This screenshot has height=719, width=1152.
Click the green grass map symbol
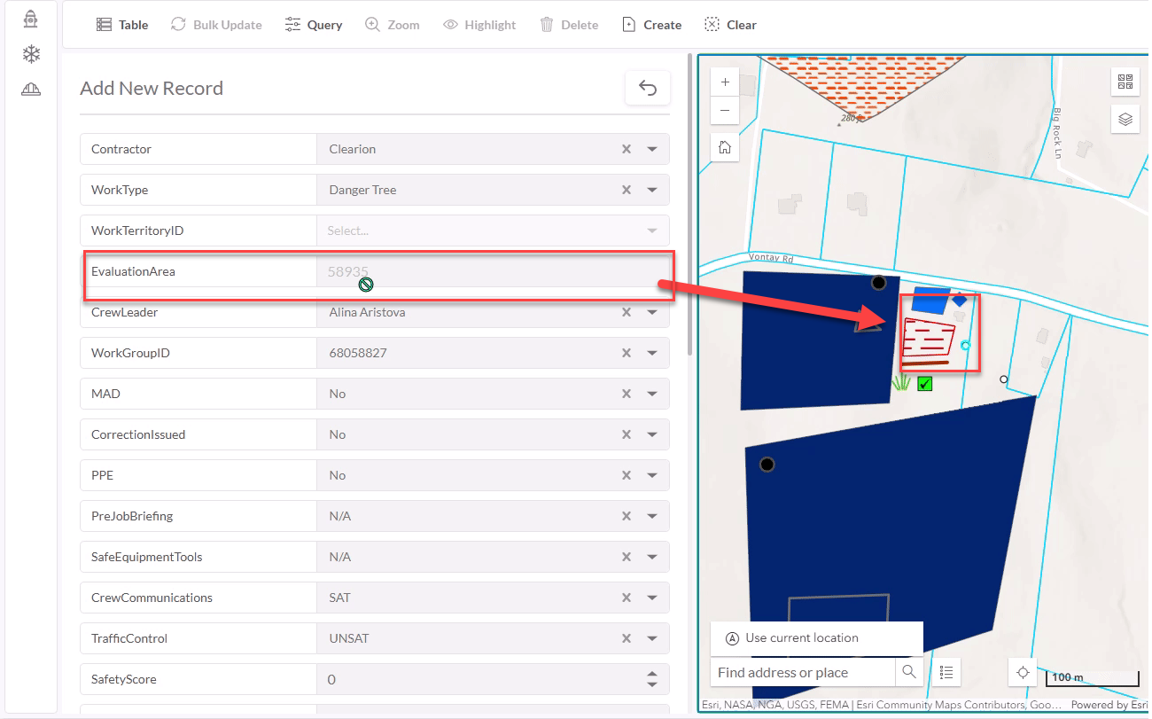[901, 382]
